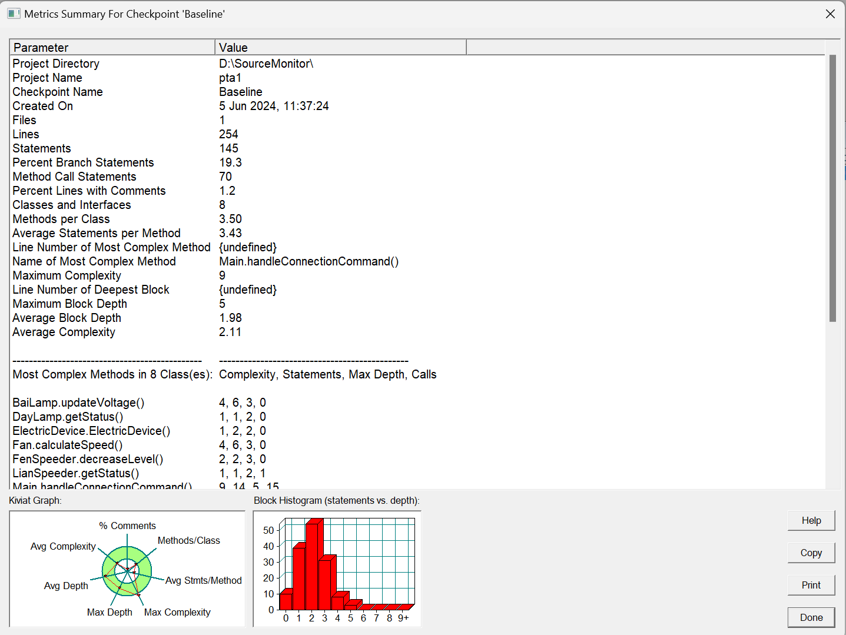Select the FenSpeeder.decreaseLevel() row
Image resolution: width=846 pixels, height=635 pixels.
(417, 459)
